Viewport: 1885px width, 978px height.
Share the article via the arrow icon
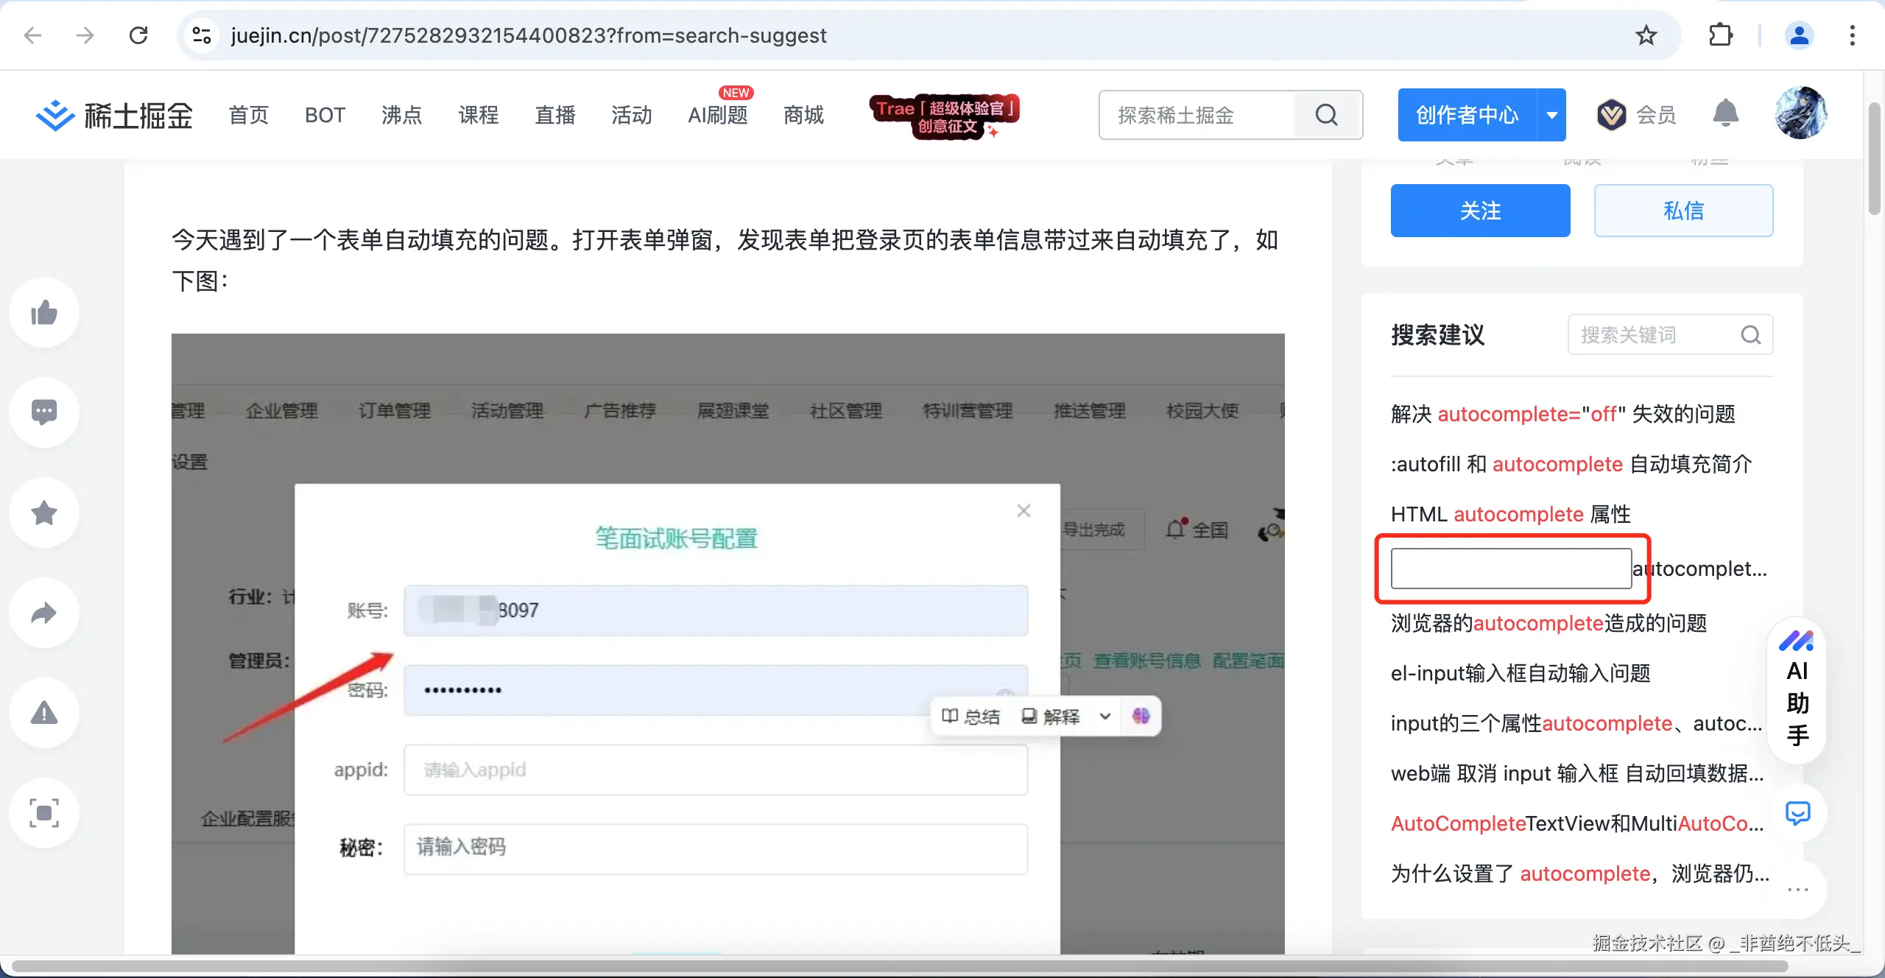(43, 613)
